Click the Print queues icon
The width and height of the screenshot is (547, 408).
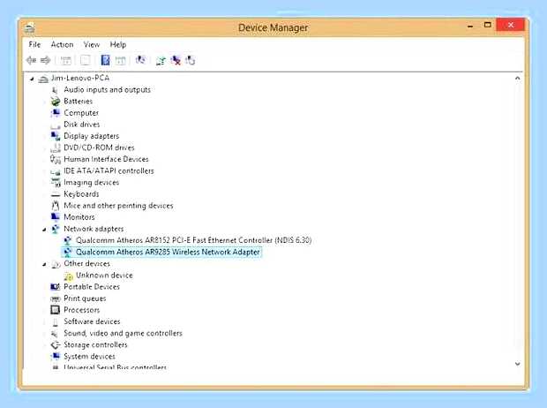(55, 298)
